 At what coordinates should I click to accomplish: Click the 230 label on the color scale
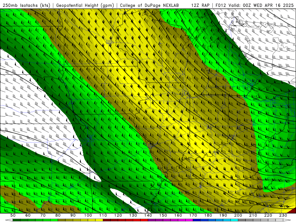pyautogui.click(x=283, y=215)
